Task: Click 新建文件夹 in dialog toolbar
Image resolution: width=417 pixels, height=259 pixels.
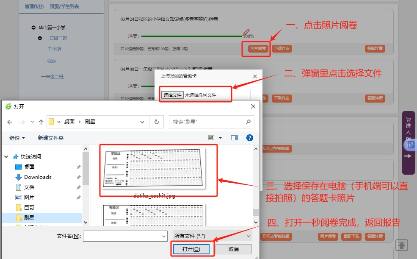Action: (50, 138)
